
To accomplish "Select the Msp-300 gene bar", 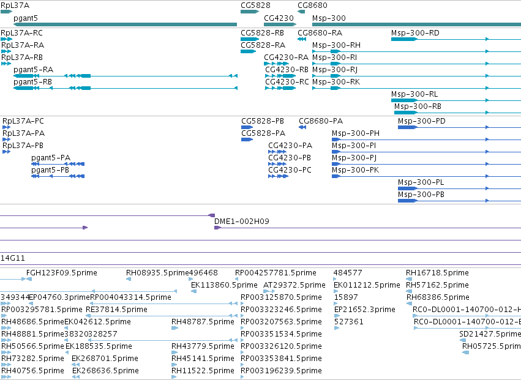I will click(417, 24).
